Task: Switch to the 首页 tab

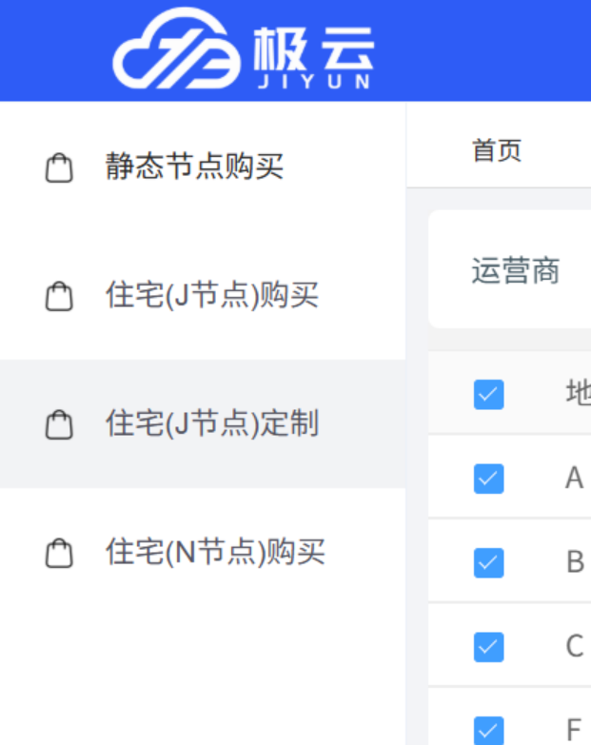Action: 497,150
